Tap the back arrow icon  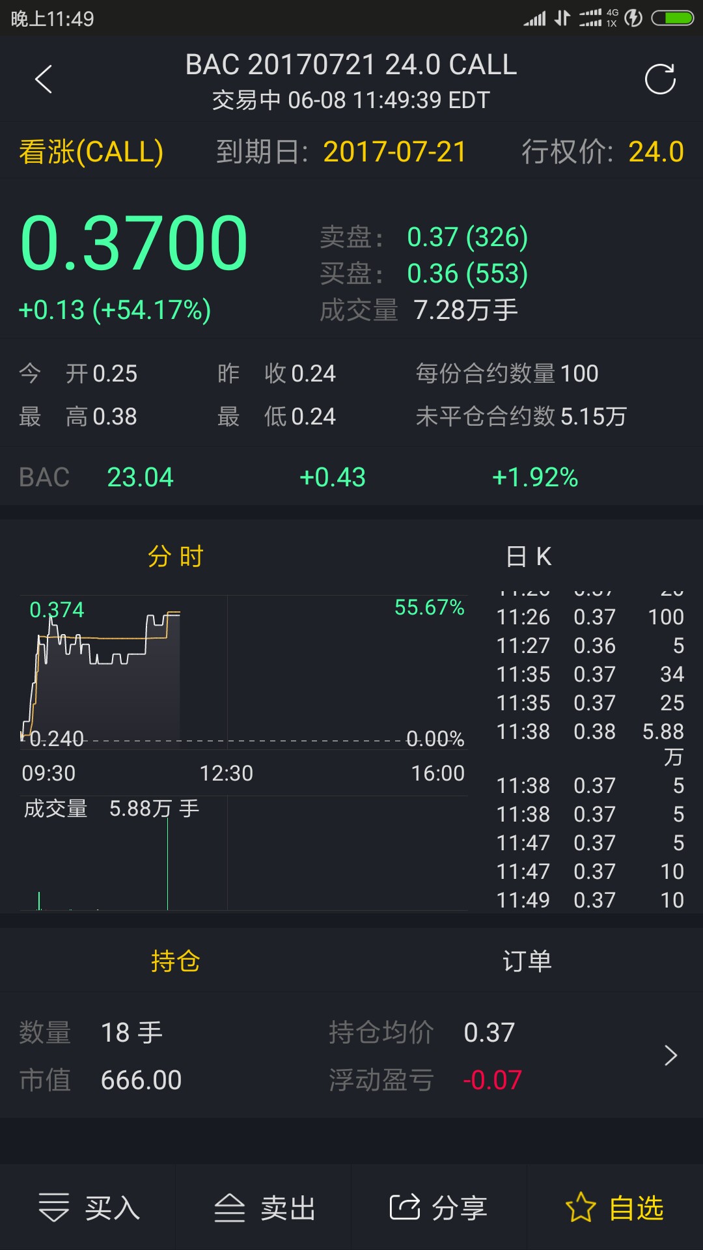point(44,79)
